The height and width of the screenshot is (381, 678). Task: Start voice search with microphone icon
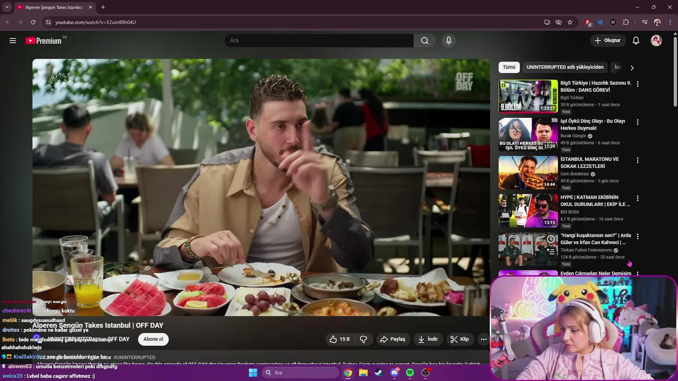point(449,41)
